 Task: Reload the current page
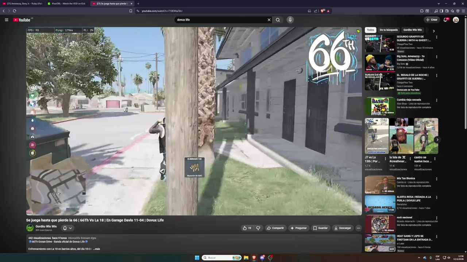point(15,11)
